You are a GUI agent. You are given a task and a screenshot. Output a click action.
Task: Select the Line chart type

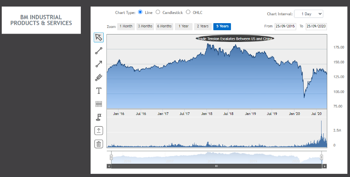[x=140, y=12]
